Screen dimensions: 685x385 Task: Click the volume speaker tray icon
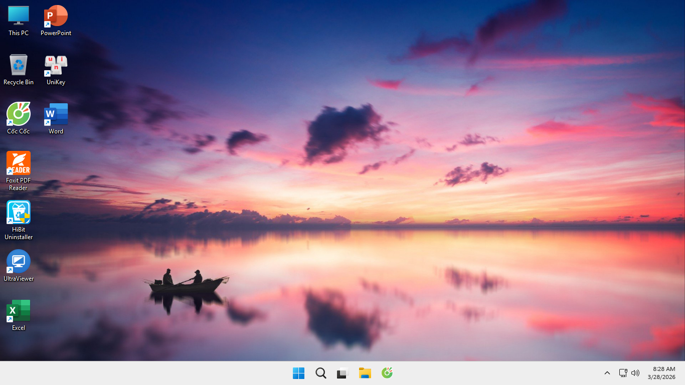pos(635,373)
